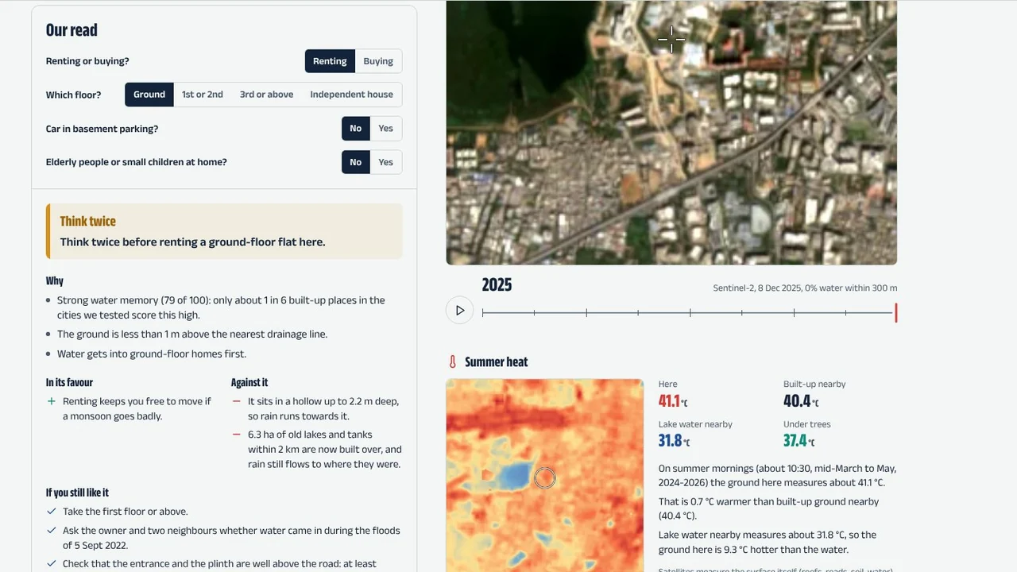Click the Think twice warning heading

88,222
